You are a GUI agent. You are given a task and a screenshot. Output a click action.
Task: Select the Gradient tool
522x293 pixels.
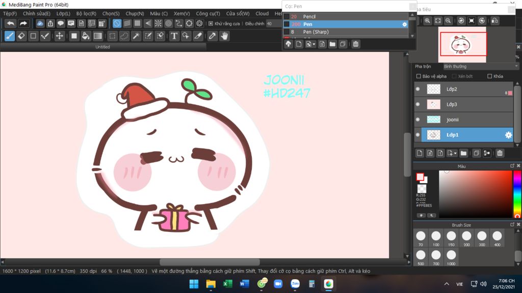pos(97,36)
